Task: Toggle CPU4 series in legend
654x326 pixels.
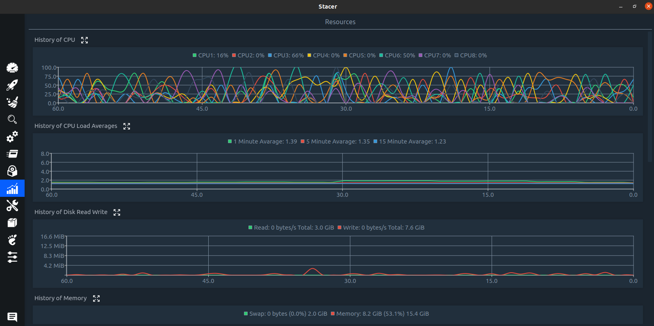Action: (x=324, y=55)
